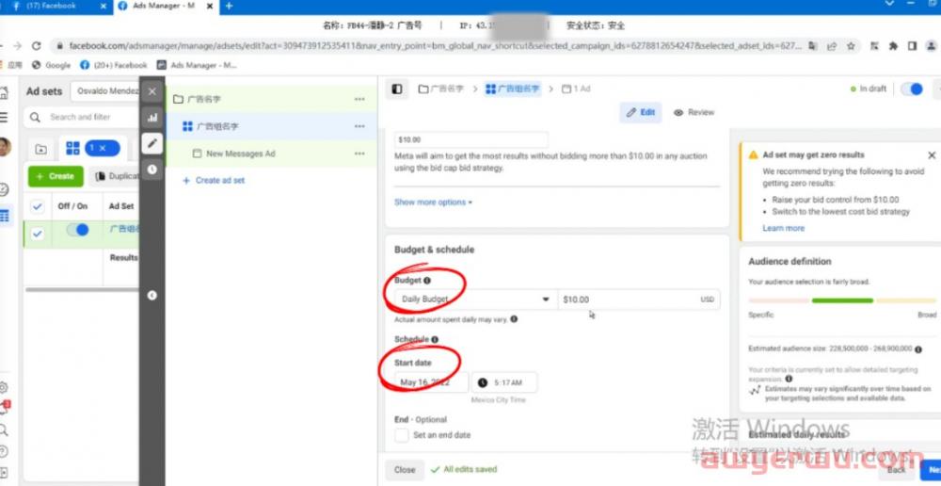Uncheck the select-all checkbox in table header
Image resolution: width=941 pixels, height=486 pixels.
[x=38, y=206]
